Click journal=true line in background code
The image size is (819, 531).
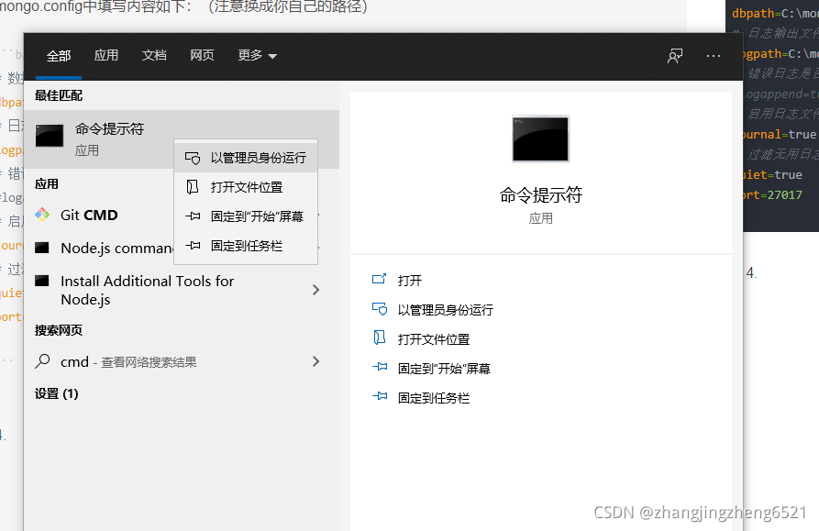(780, 134)
